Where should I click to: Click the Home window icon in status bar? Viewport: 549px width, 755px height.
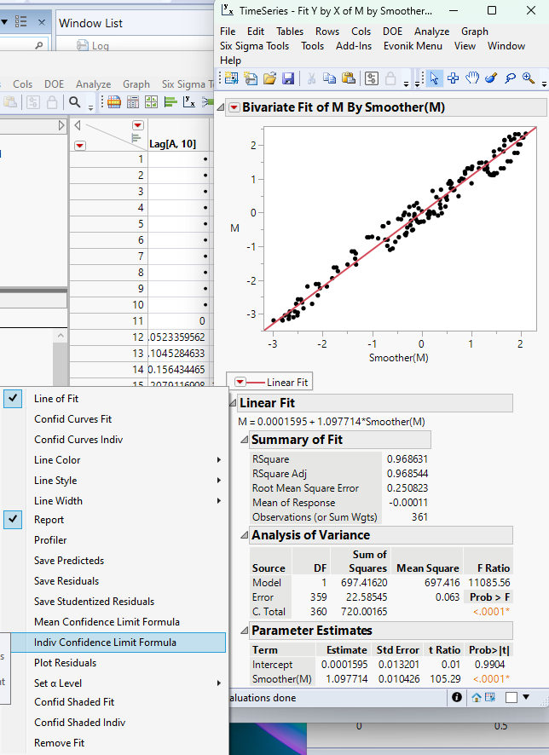pos(477,697)
